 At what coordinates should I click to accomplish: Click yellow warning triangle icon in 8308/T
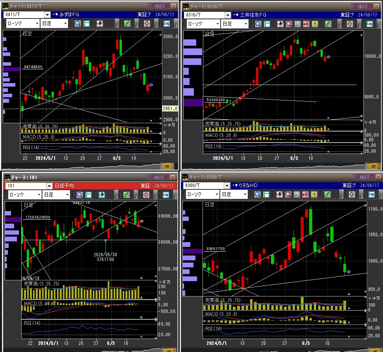tap(314, 195)
